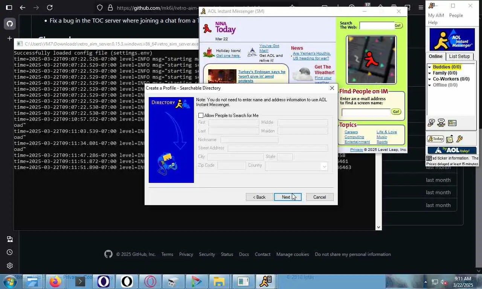Open the Away Message notepad icon

click(x=450, y=139)
